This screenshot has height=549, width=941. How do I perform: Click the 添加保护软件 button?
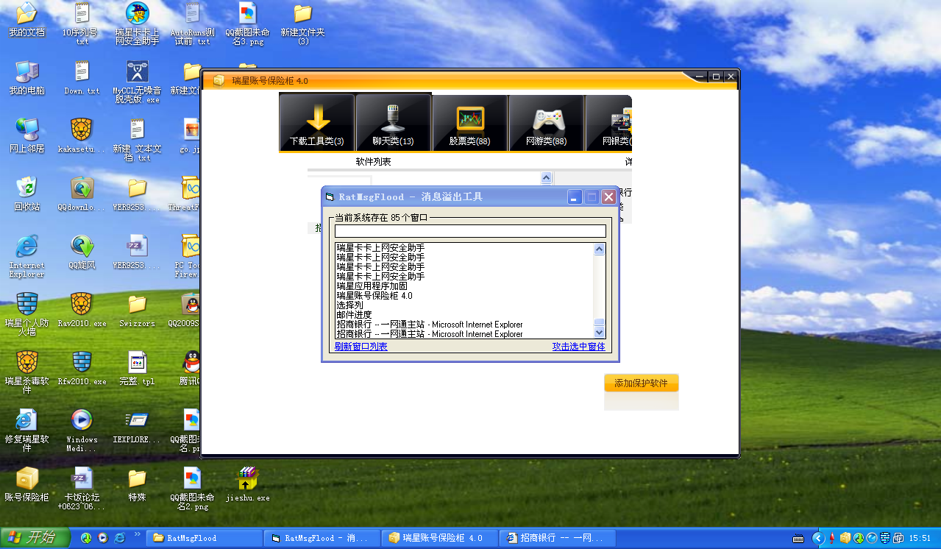pos(641,383)
